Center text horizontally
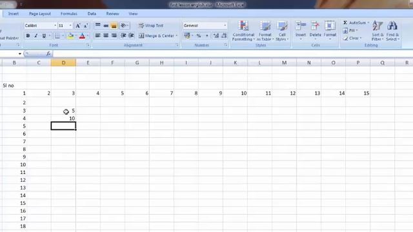This screenshot has width=413, height=232. point(106,35)
